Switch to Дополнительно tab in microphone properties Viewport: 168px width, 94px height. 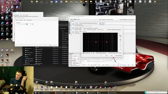[x=29, y=20]
